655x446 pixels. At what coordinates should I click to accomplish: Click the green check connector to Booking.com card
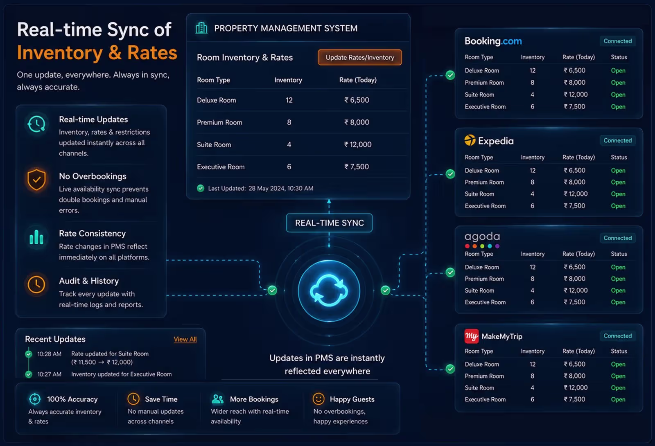pos(450,75)
